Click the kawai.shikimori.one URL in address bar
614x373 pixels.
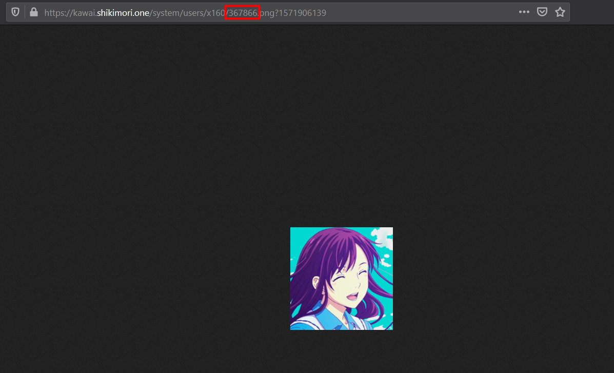pyautogui.click(x=185, y=13)
